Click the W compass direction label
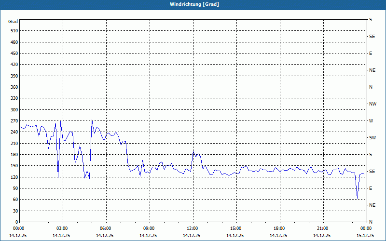The height and width of the screenshot is (241, 386). (x=371, y=121)
